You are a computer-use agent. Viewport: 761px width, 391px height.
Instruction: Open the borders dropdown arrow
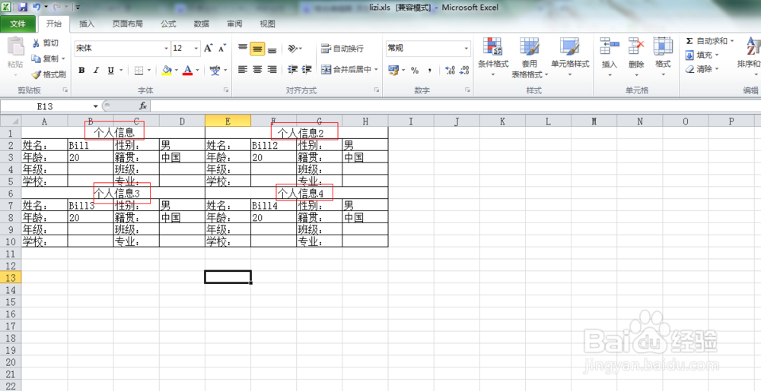149,70
